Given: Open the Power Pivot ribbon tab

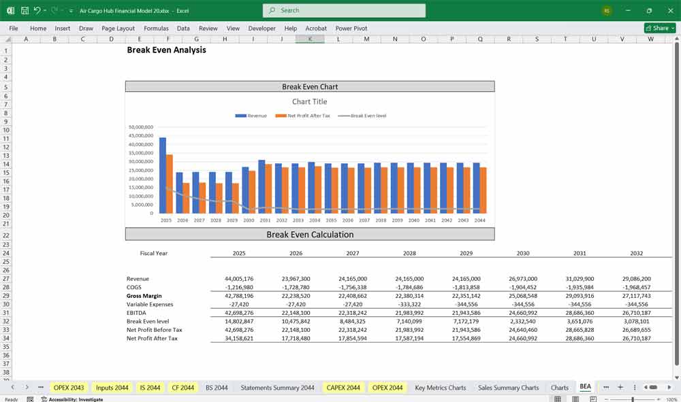Looking at the screenshot, I should point(351,29).
